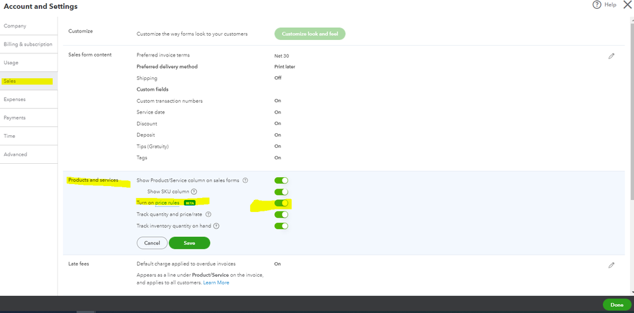This screenshot has height=313, width=634.
Task: Click the Discount setting row
Action: click(x=209, y=123)
